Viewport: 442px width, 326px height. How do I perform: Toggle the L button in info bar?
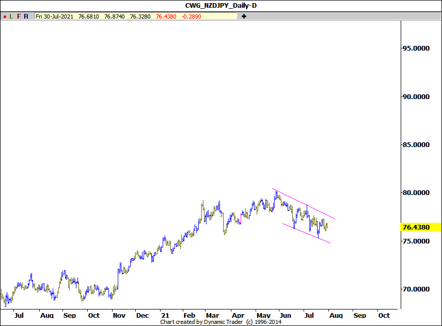(11, 17)
